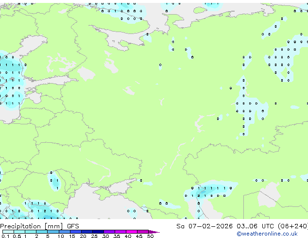Click the forecast date 'Sa 07-02-2026'
Viewport: 308px width, 238px height.
click(205, 226)
